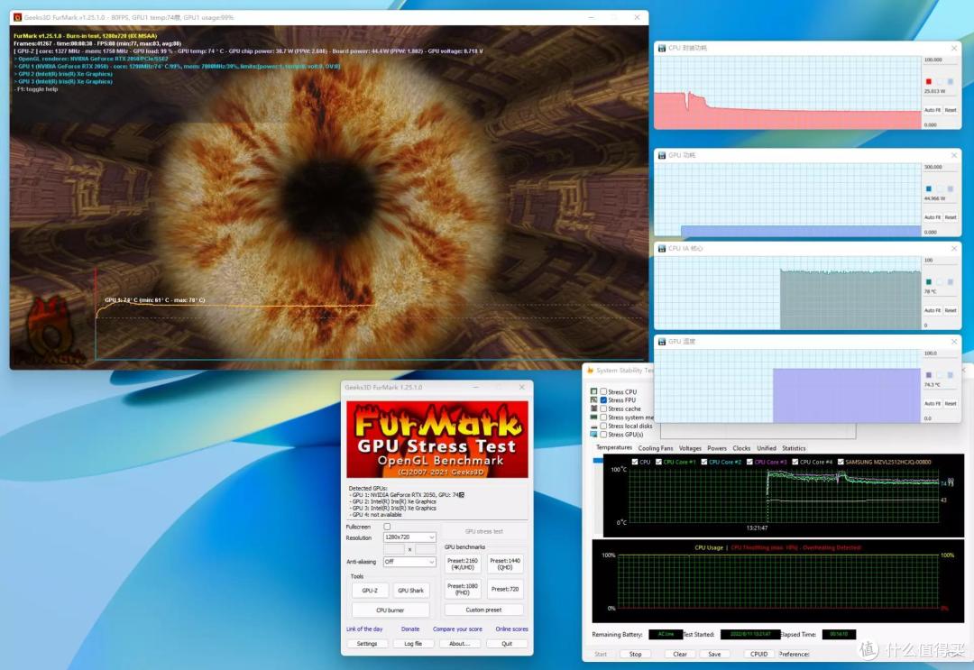Open the CPUID panel

[759, 654]
